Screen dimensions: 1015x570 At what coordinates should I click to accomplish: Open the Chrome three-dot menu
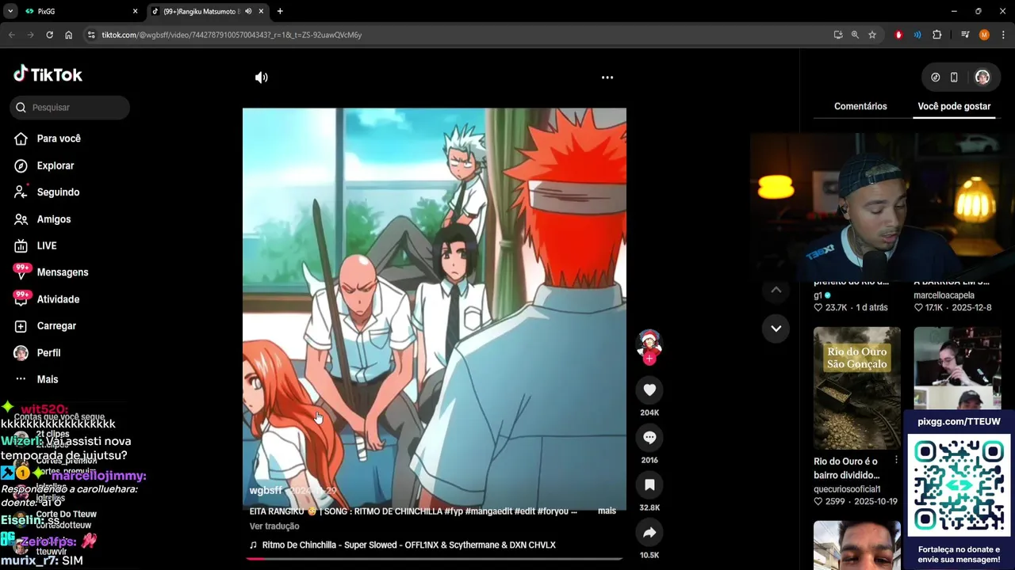pyautogui.click(x=1003, y=35)
